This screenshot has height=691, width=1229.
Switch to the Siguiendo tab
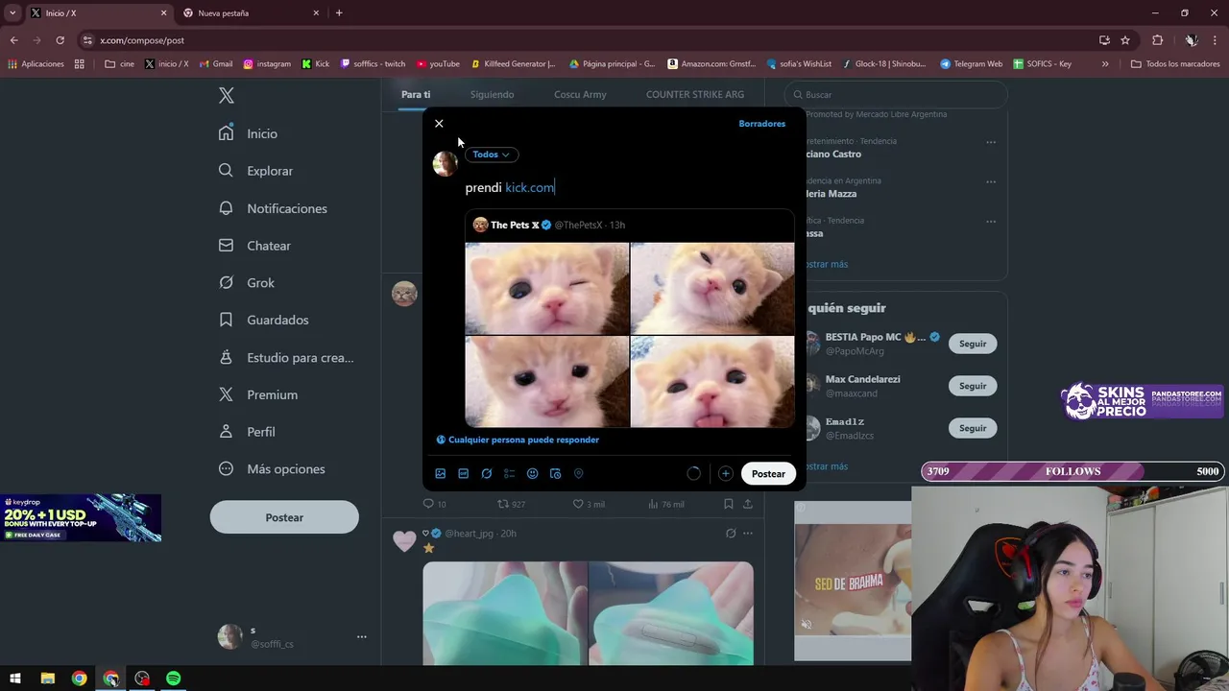[492, 95]
